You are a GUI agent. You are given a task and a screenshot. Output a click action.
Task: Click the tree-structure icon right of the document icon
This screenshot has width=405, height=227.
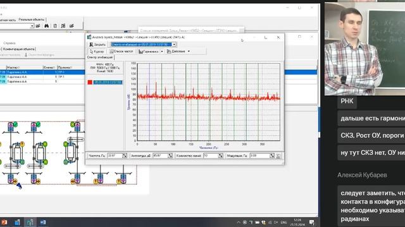click(63, 26)
